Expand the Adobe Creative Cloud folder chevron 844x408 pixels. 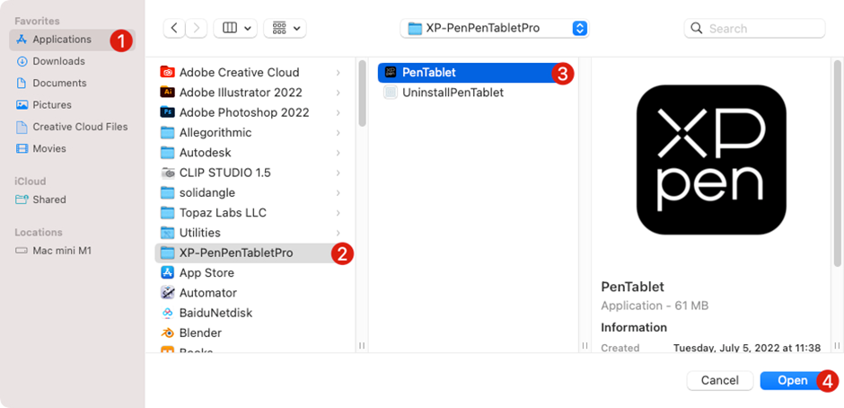338,73
